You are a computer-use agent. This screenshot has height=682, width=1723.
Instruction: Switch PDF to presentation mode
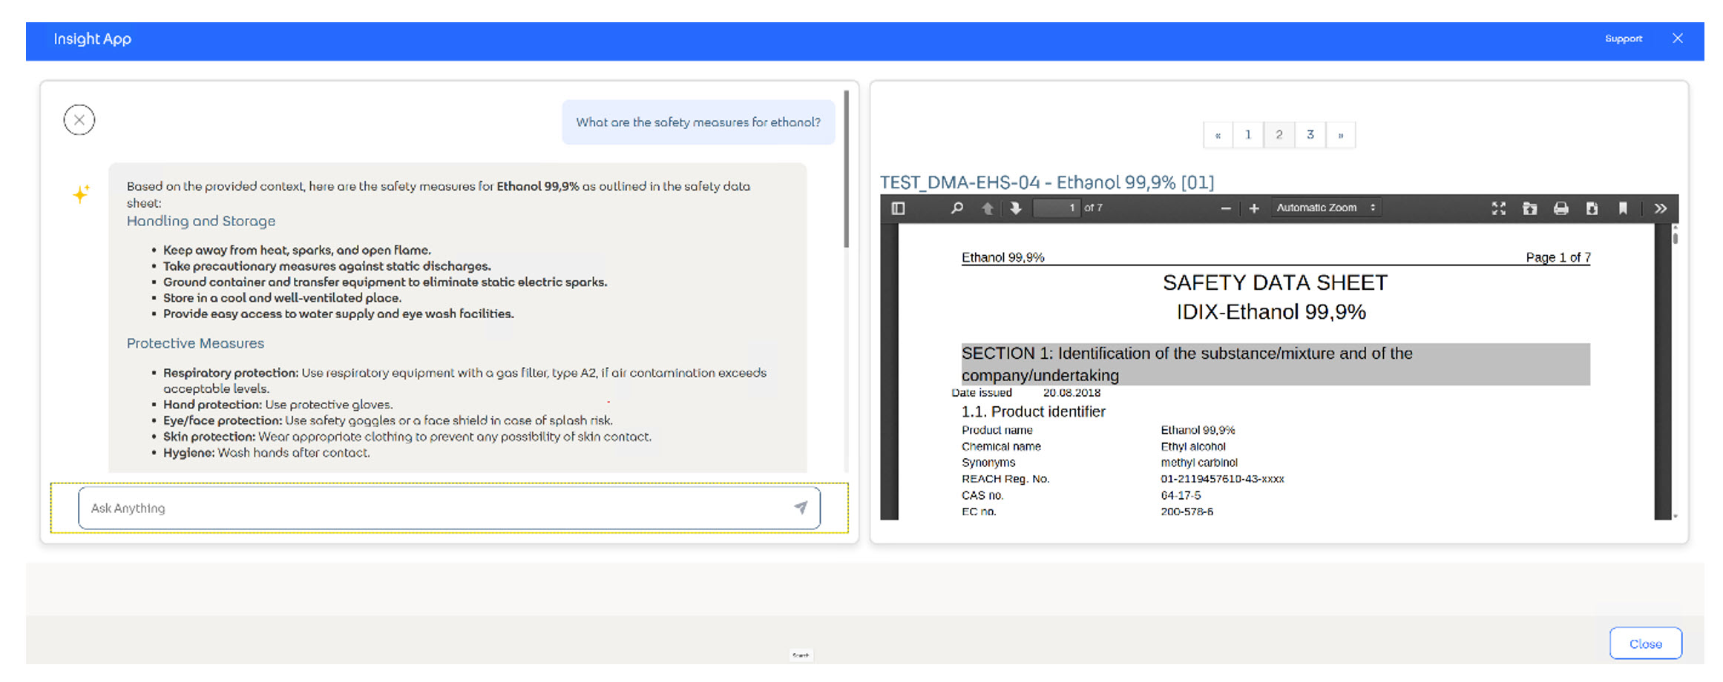tap(1499, 208)
